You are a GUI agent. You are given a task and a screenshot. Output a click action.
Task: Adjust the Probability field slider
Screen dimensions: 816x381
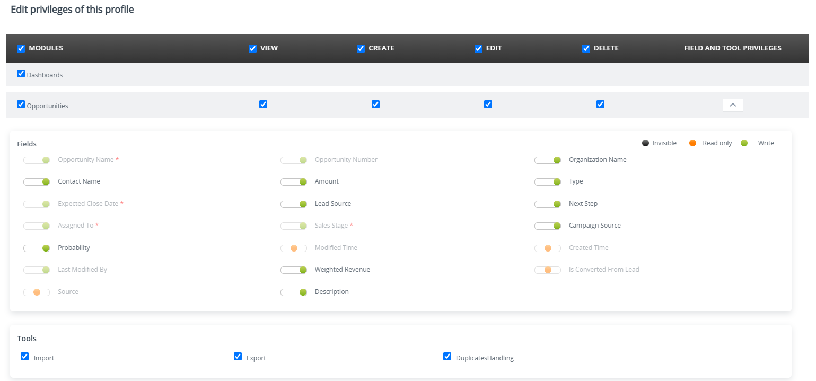[37, 248]
